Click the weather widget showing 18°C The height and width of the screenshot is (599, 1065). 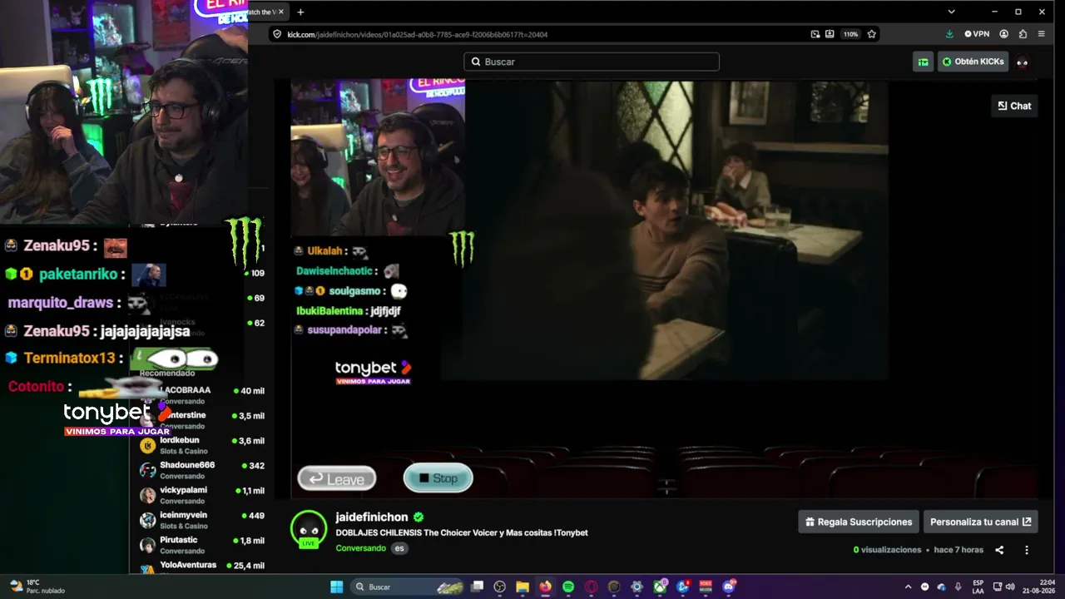click(37, 587)
